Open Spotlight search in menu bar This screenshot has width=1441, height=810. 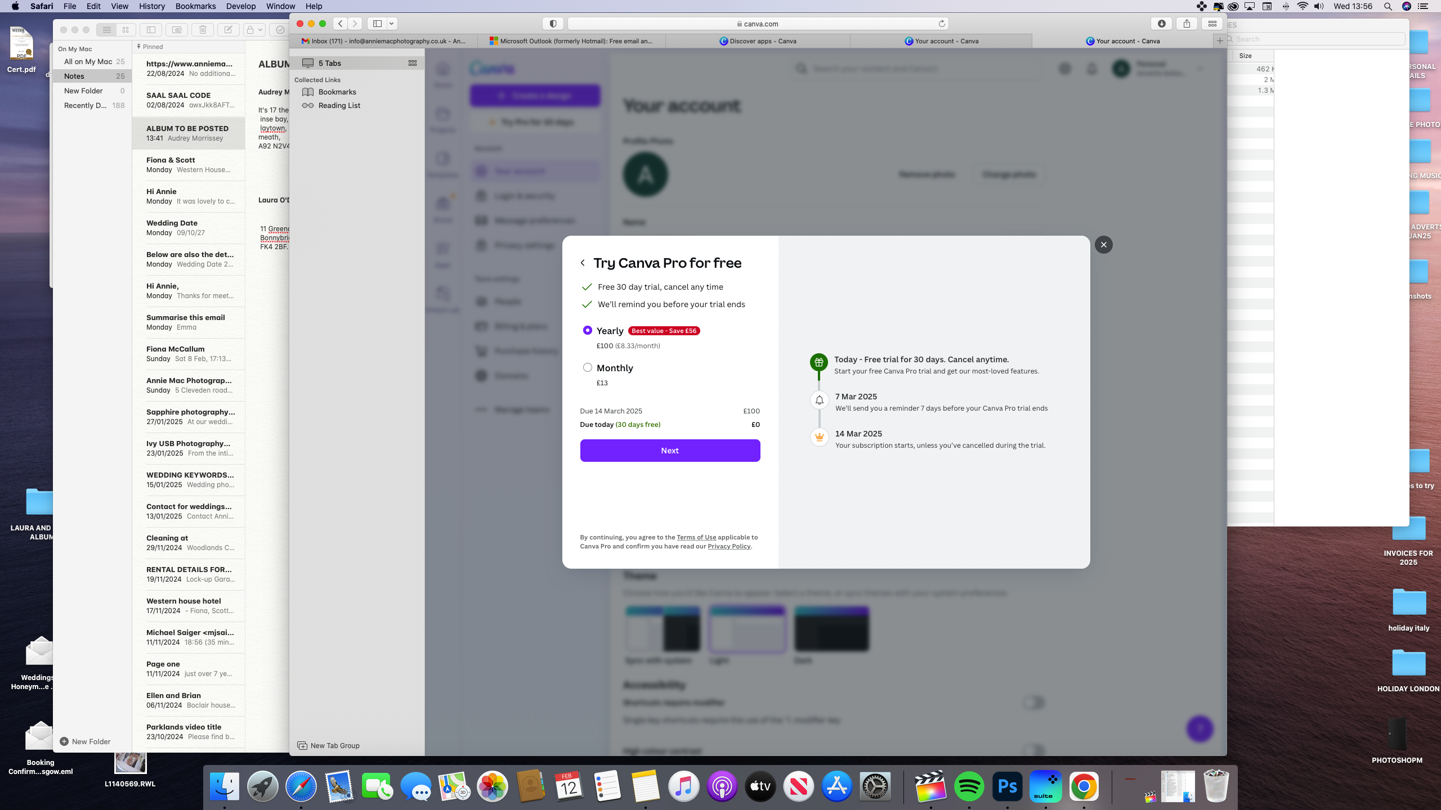(1388, 6)
